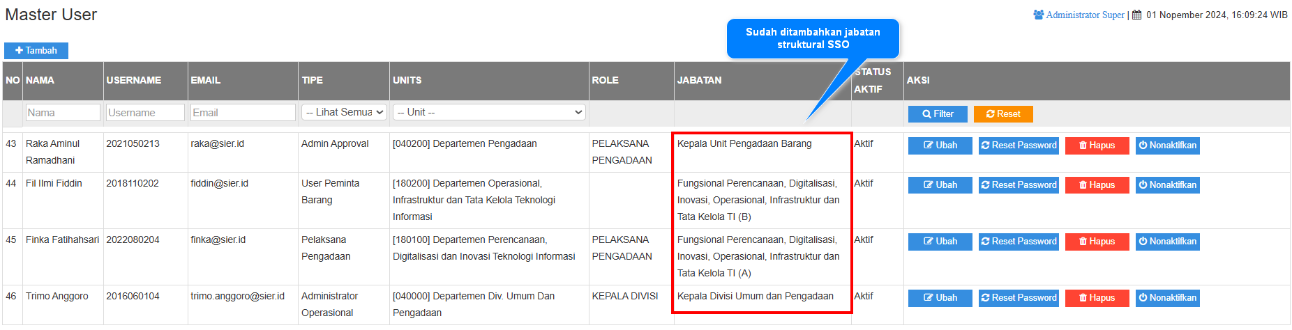Screen dimensions: 1292x330
Task: Nonaktifkan the Trimo Anggoro account
Action: (x=1167, y=298)
